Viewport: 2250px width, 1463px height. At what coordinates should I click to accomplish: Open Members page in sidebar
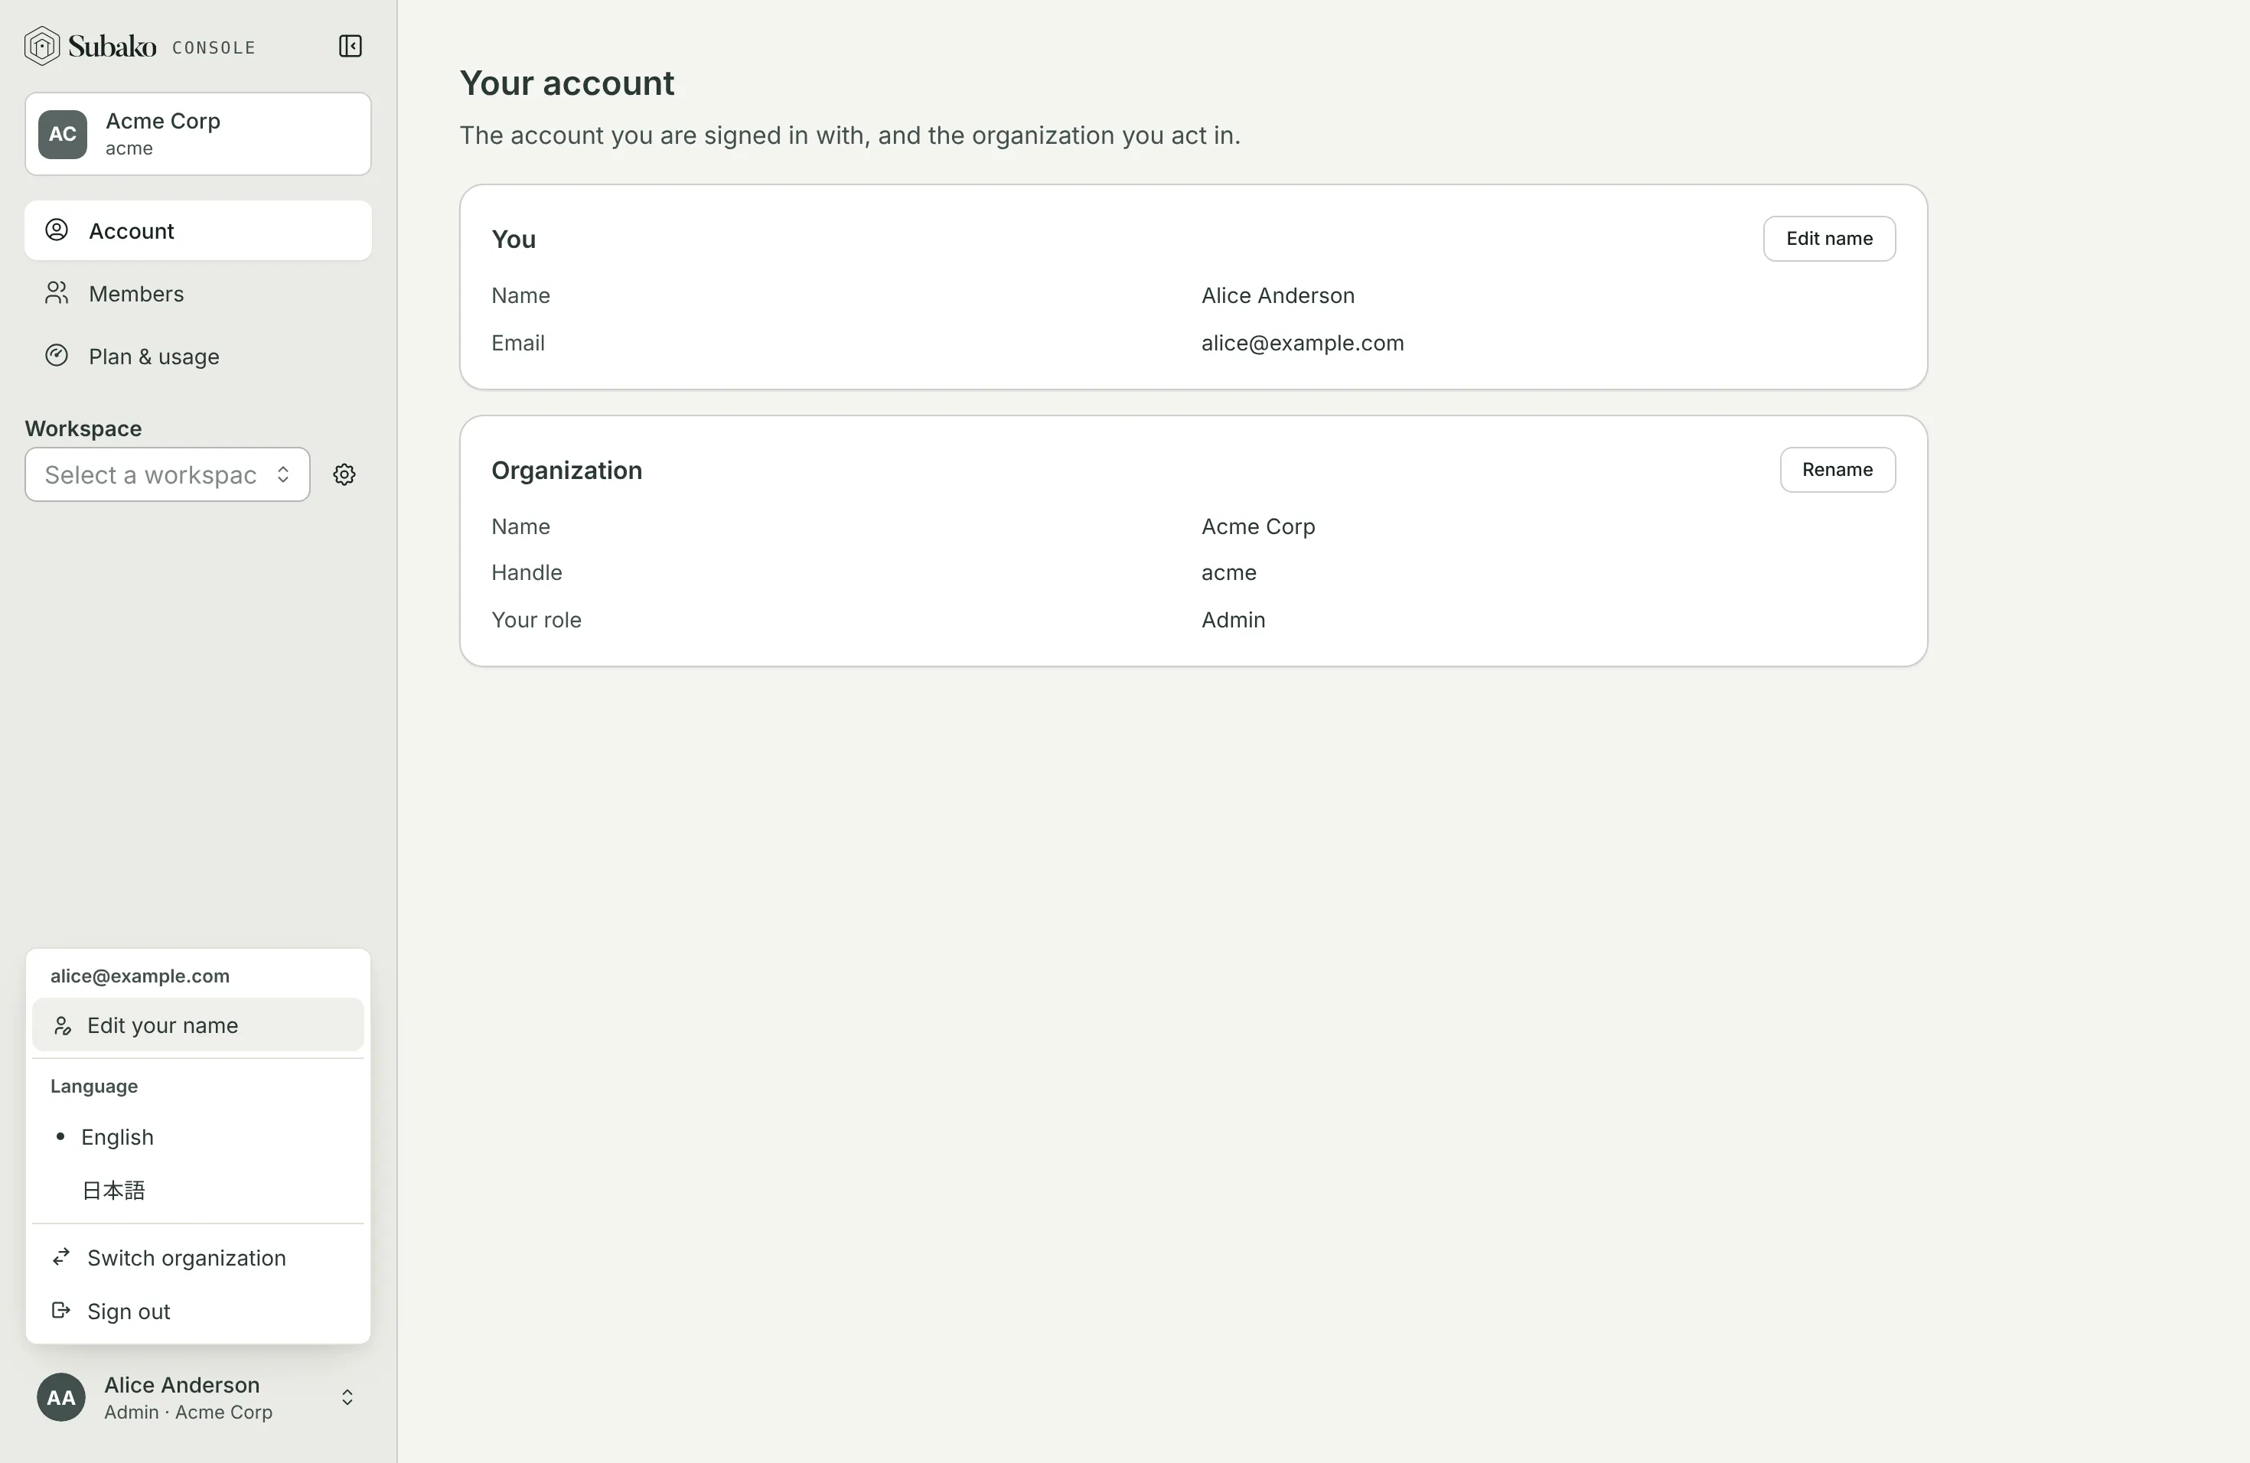click(x=197, y=294)
